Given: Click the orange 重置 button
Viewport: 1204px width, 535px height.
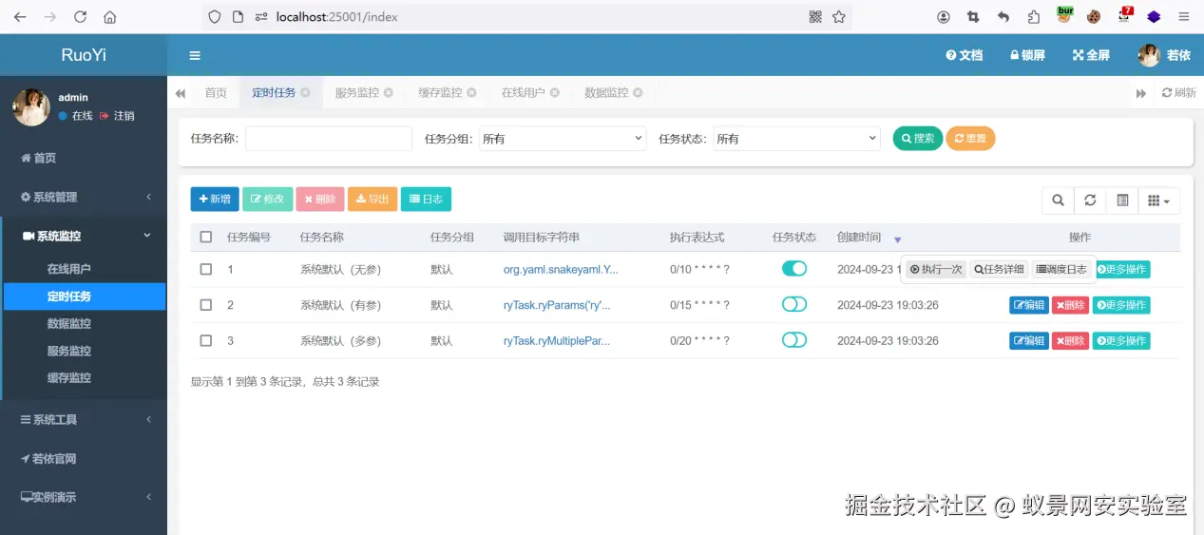Looking at the screenshot, I should click(970, 139).
